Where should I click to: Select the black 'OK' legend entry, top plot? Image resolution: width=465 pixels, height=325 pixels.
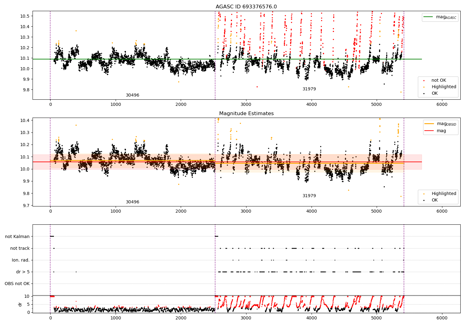click(431, 93)
